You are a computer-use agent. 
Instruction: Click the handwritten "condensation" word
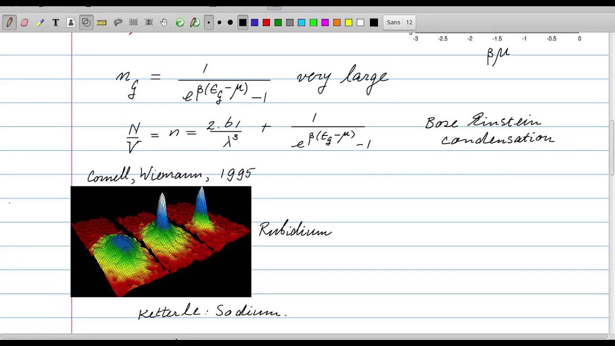pyautogui.click(x=498, y=139)
